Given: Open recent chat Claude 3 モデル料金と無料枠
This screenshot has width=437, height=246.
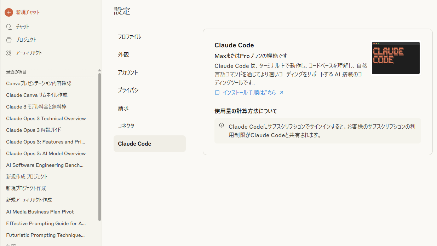Looking at the screenshot, I should 36,107.
